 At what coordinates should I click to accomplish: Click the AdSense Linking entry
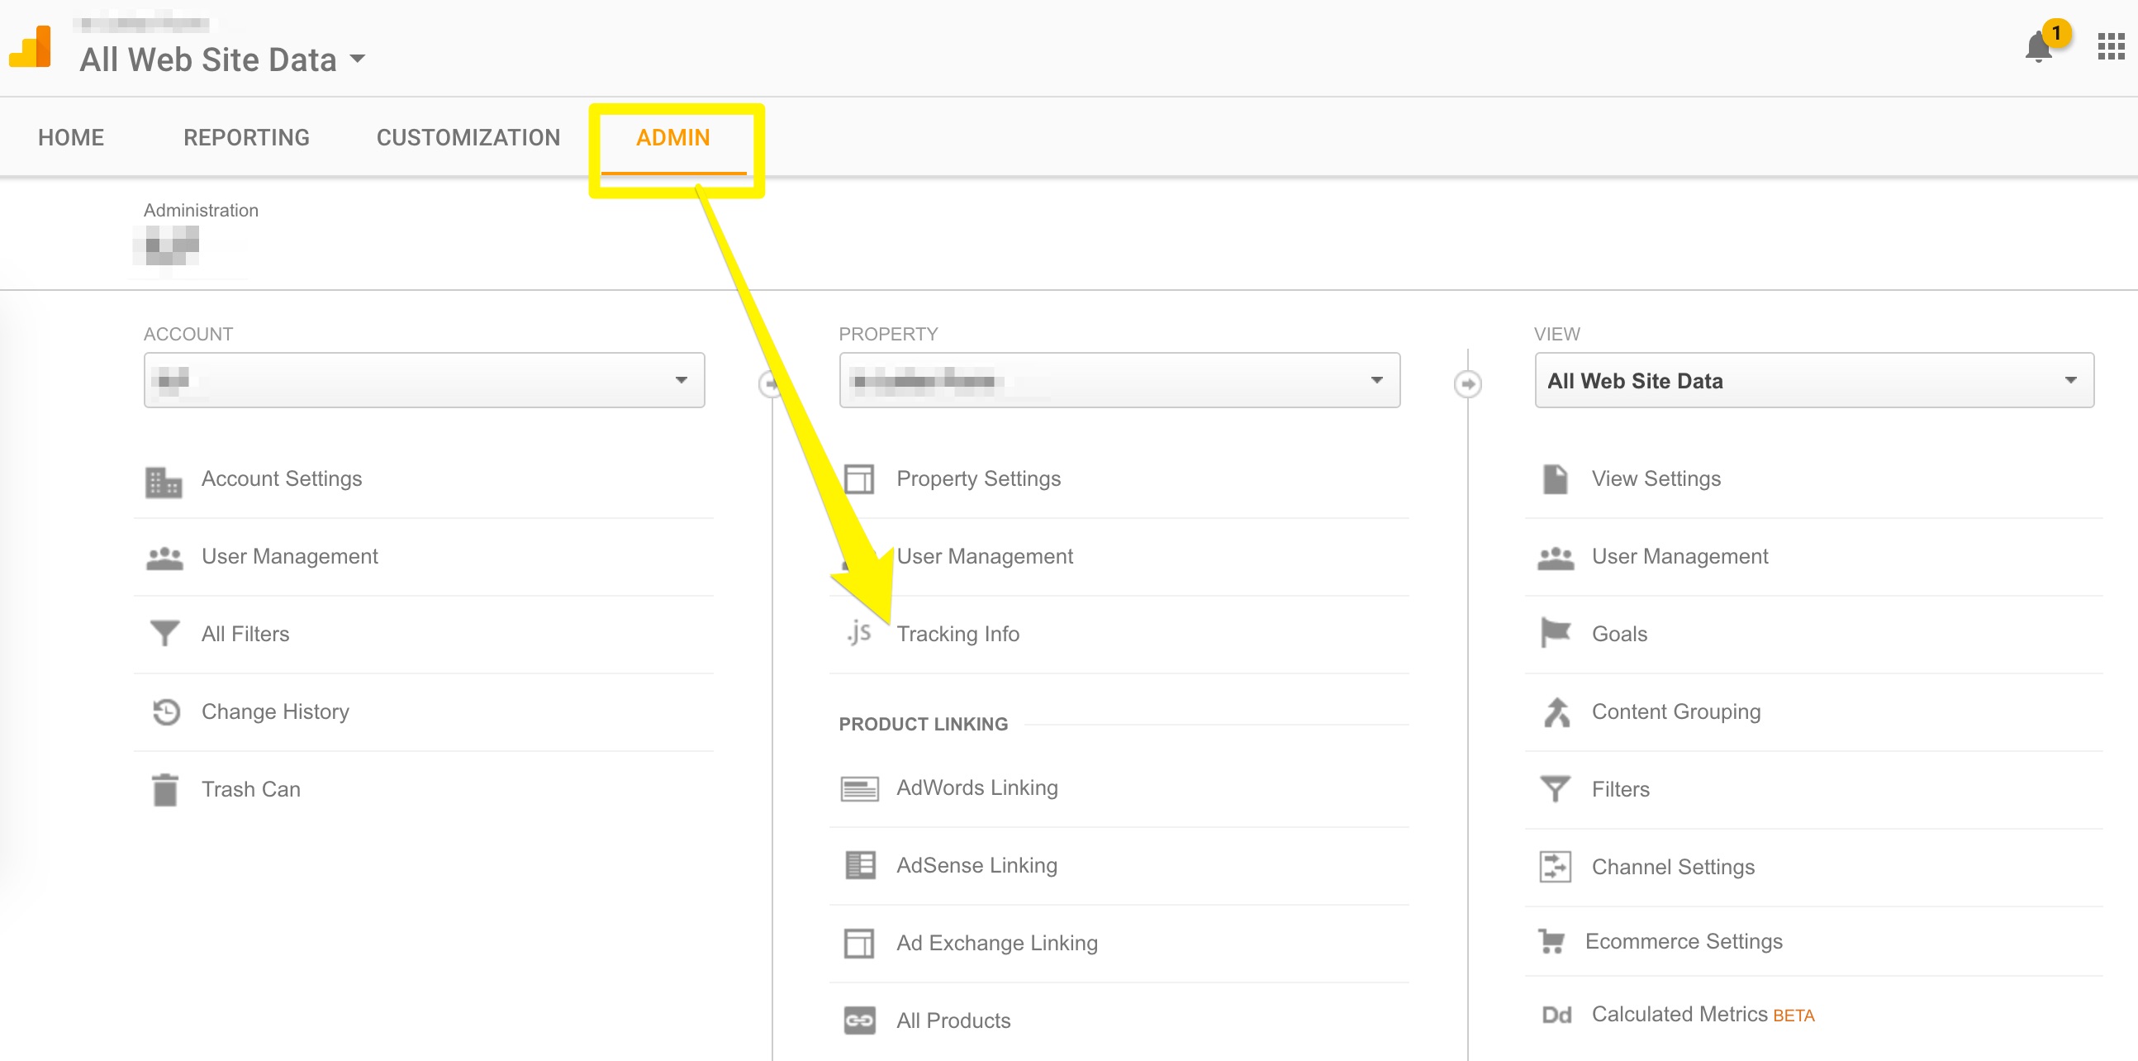tap(976, 864)
